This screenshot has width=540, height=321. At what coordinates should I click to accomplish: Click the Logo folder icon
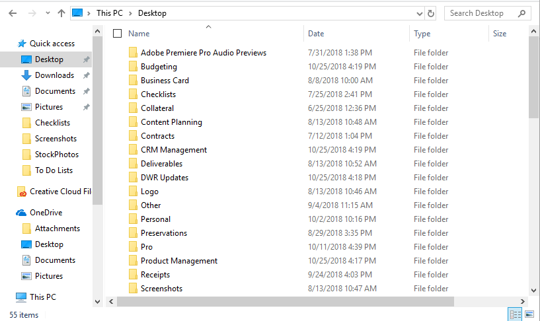click(x=133, y=191)
